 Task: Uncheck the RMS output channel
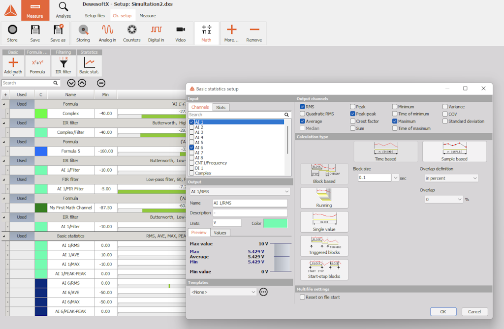click(302, 107)
